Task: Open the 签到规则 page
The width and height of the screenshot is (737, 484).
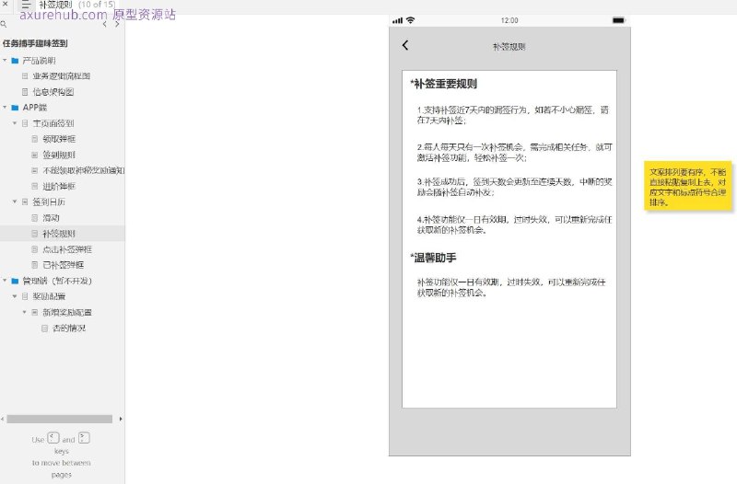Action: (x=59, y=155)
